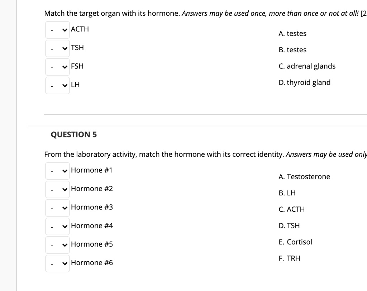Image resolution: width=367 pixels, height=291 pixels.
Task: Open the FSH target organ dropdown
Action: (57, 67)
